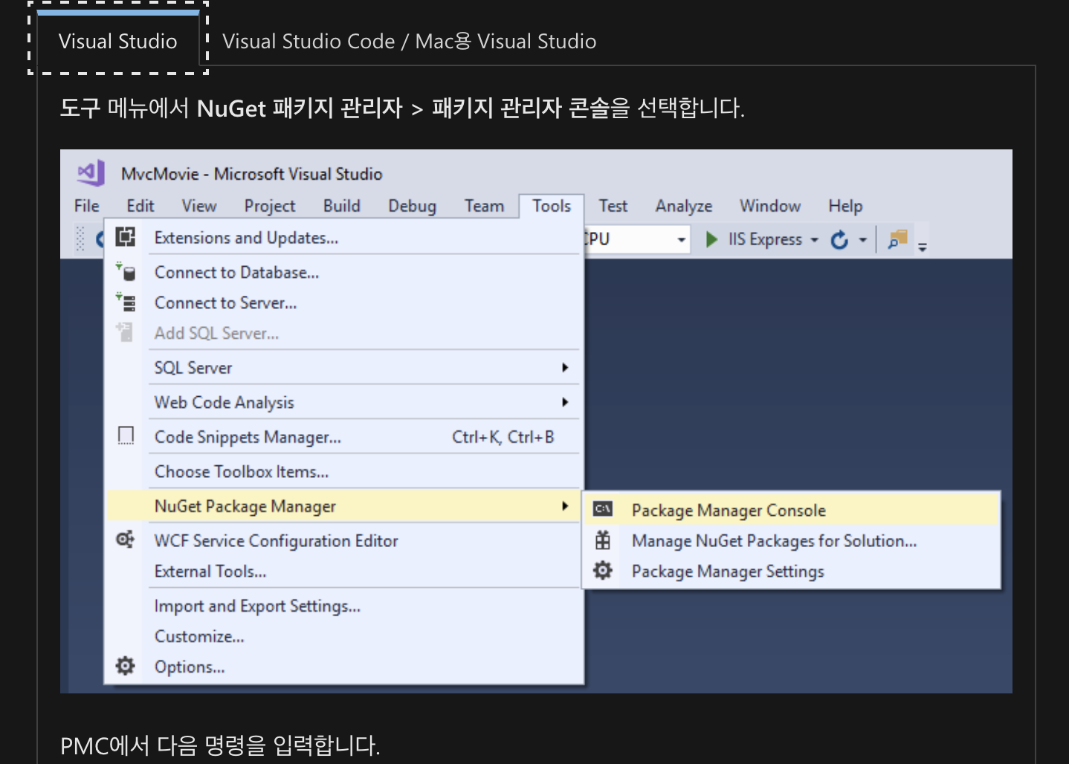Viewport: 1069px width, 764px height.
Task: Click the Package Manager Settings gear icon
Action: pyautogui.click(x=603, y=571)
